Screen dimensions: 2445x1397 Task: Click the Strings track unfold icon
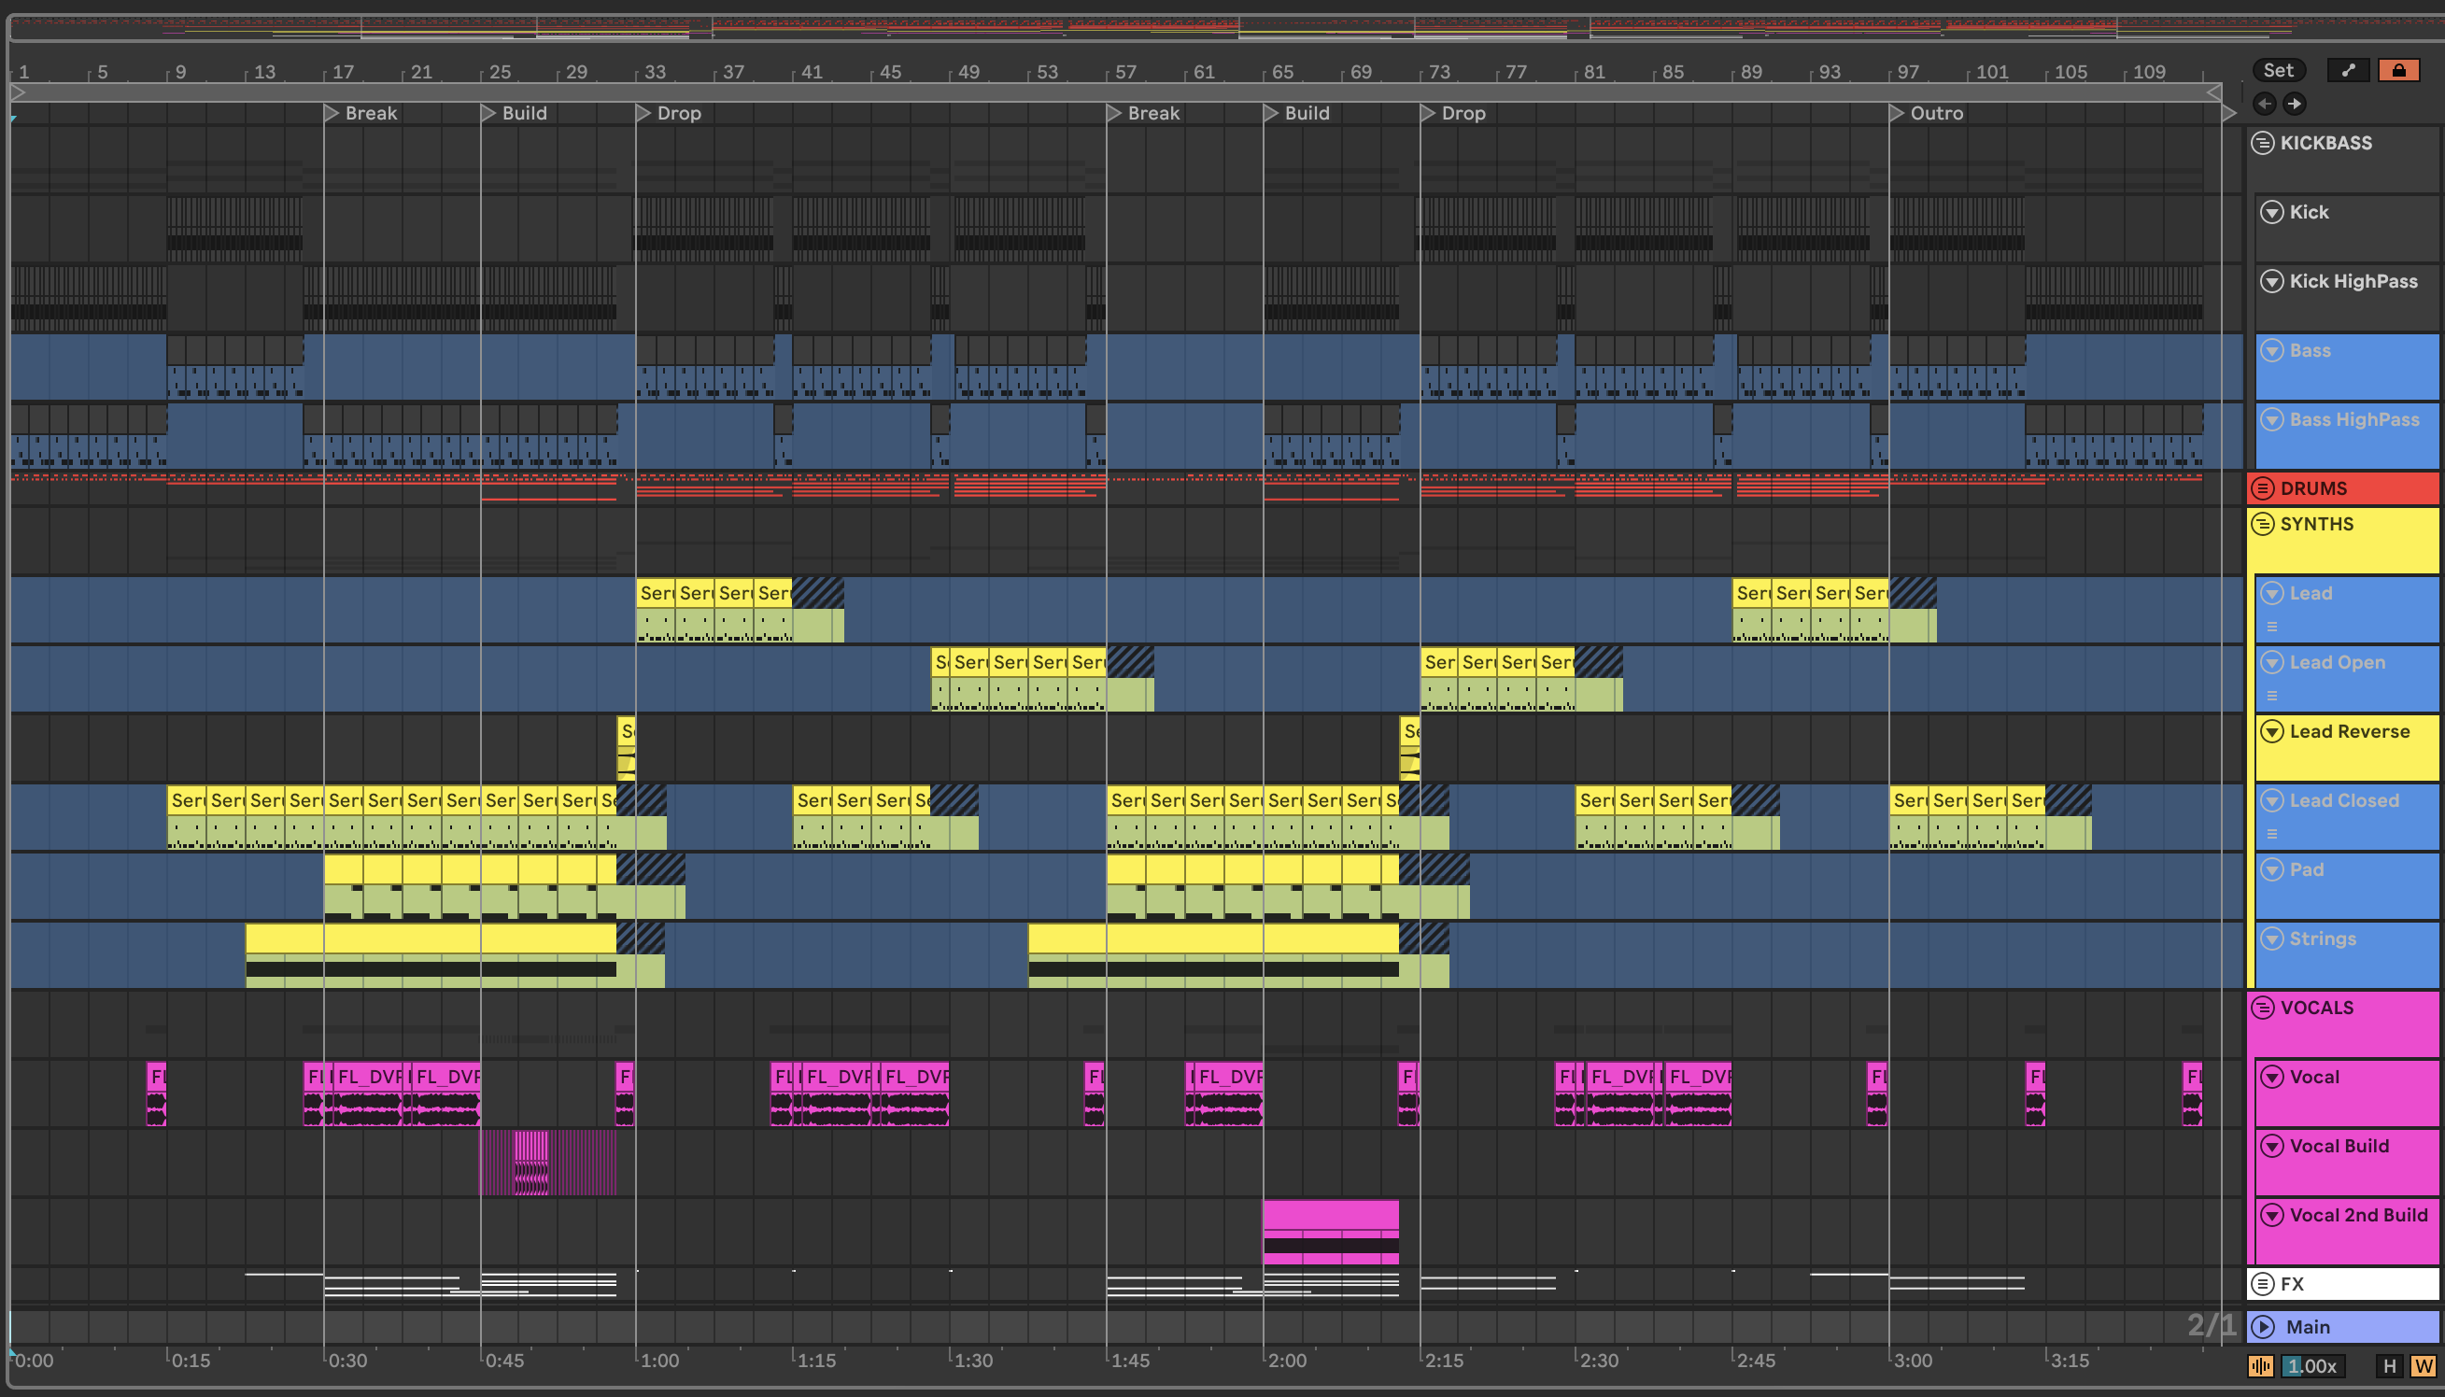pos(2271,938)
